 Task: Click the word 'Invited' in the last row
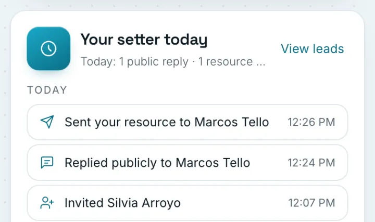click(84, 203)
